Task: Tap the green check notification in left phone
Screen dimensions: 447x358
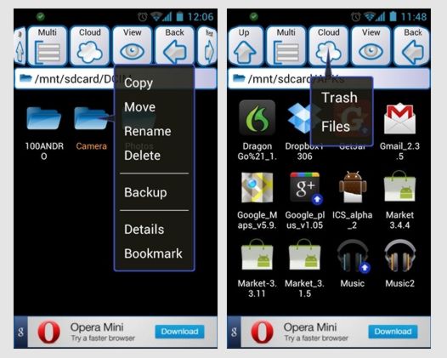Action: pyautogui.click(x=41, y=16)
